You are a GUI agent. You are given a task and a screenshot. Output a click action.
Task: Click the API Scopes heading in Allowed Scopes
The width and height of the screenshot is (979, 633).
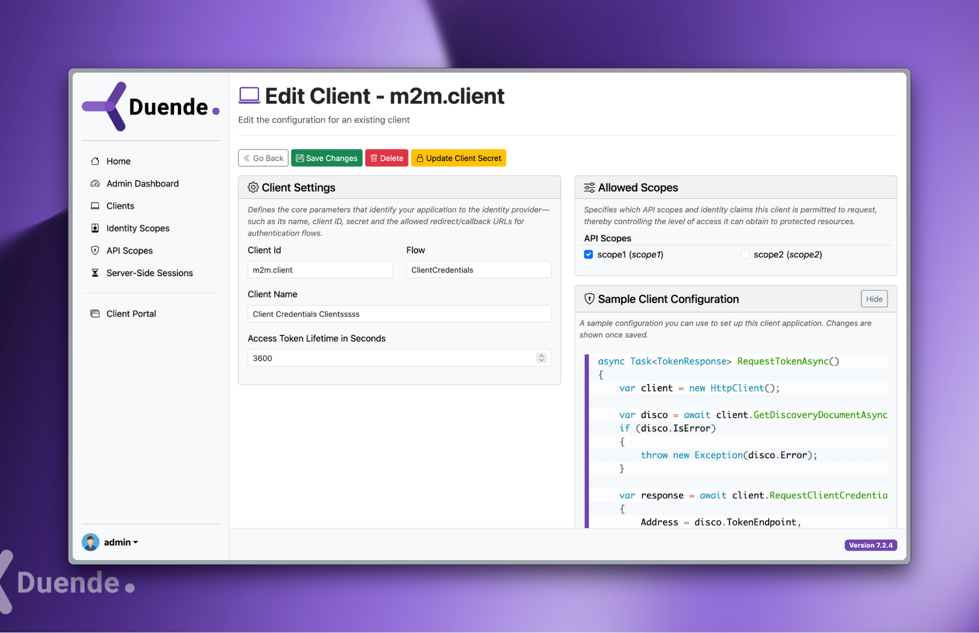[607, 238]
